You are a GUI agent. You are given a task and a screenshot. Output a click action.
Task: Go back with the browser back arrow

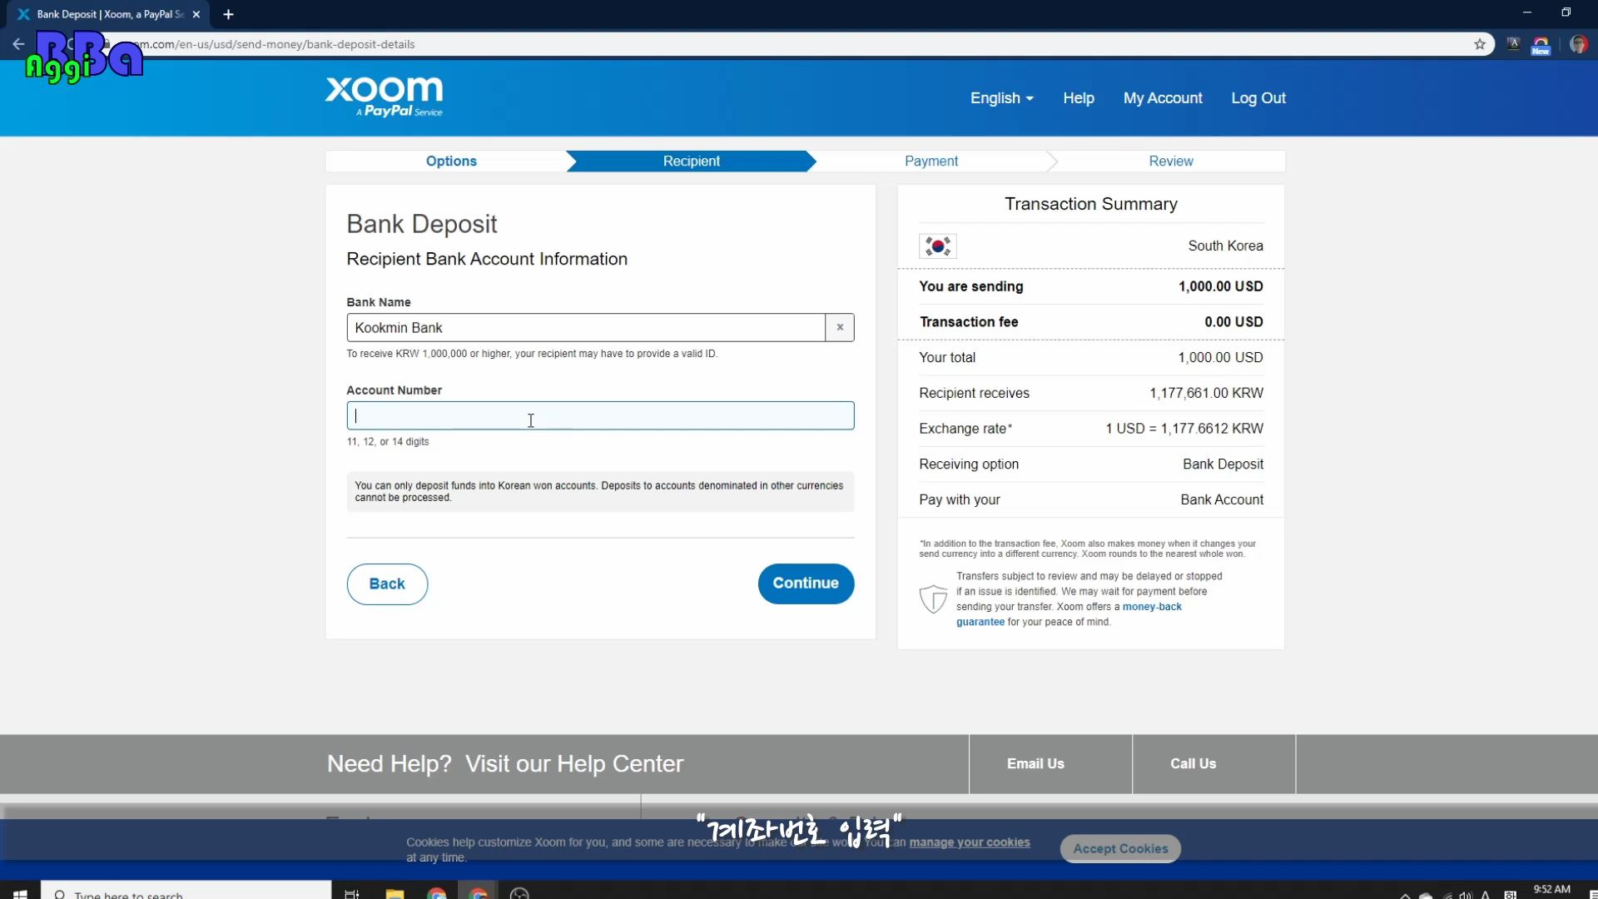click(x=18, y=44)
